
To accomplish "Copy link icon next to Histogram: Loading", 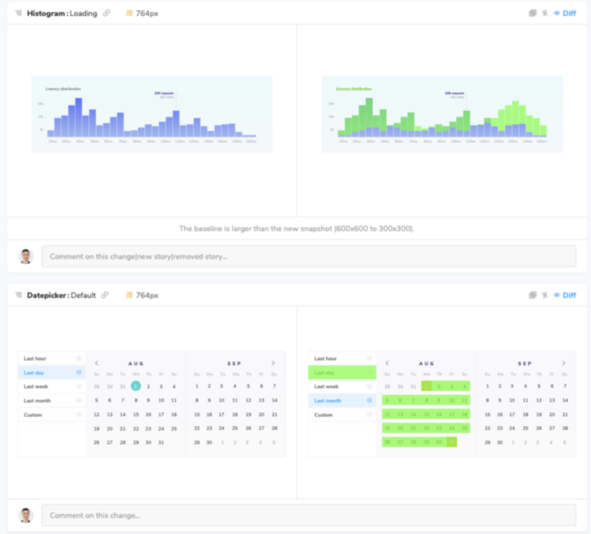I will point(106,13).
